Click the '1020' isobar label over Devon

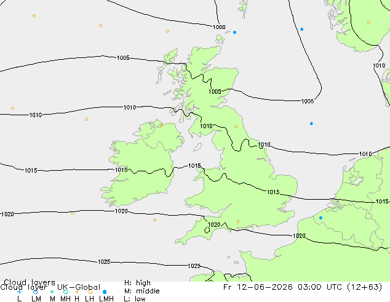(214, 225)
